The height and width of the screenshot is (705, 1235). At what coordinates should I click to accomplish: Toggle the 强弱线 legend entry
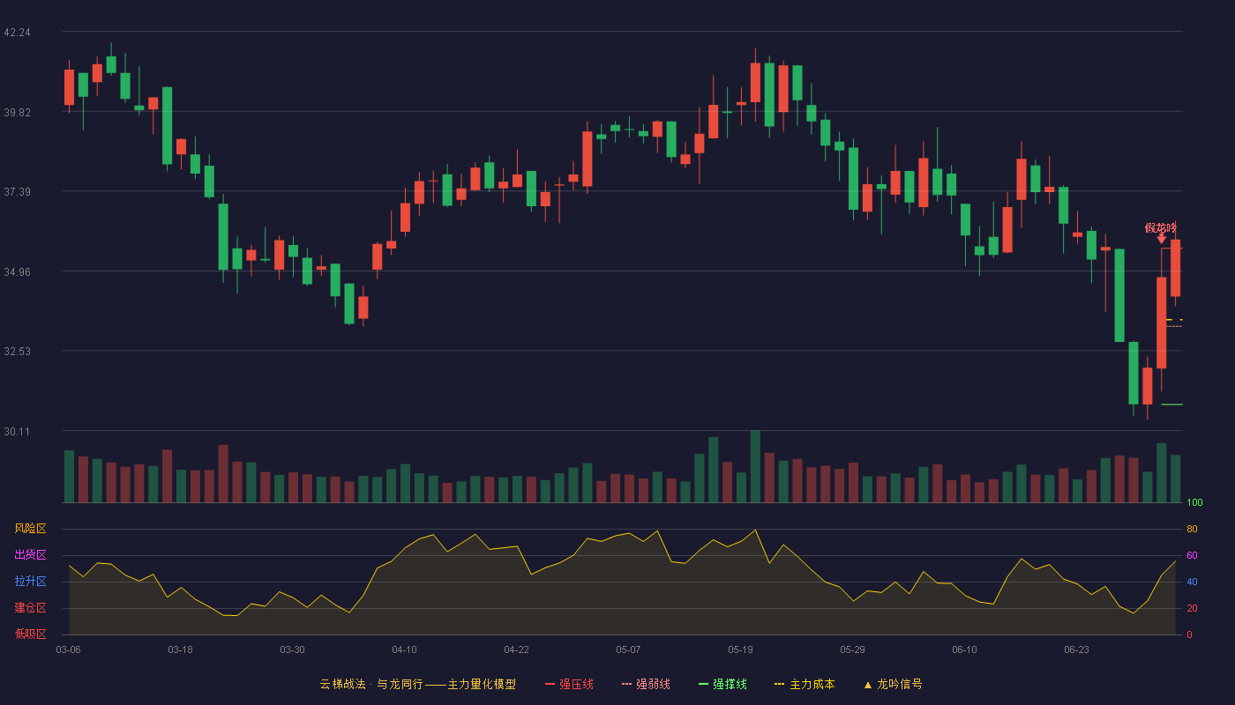646,684
